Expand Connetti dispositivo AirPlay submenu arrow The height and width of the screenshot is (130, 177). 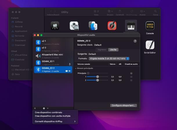75,121
